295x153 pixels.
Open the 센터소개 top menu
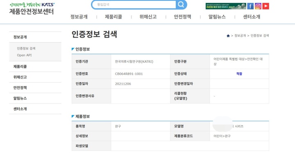[x=252, y=17]
